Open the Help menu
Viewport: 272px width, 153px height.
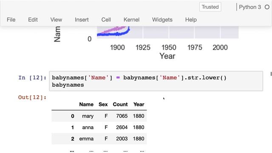pos(191,20)
